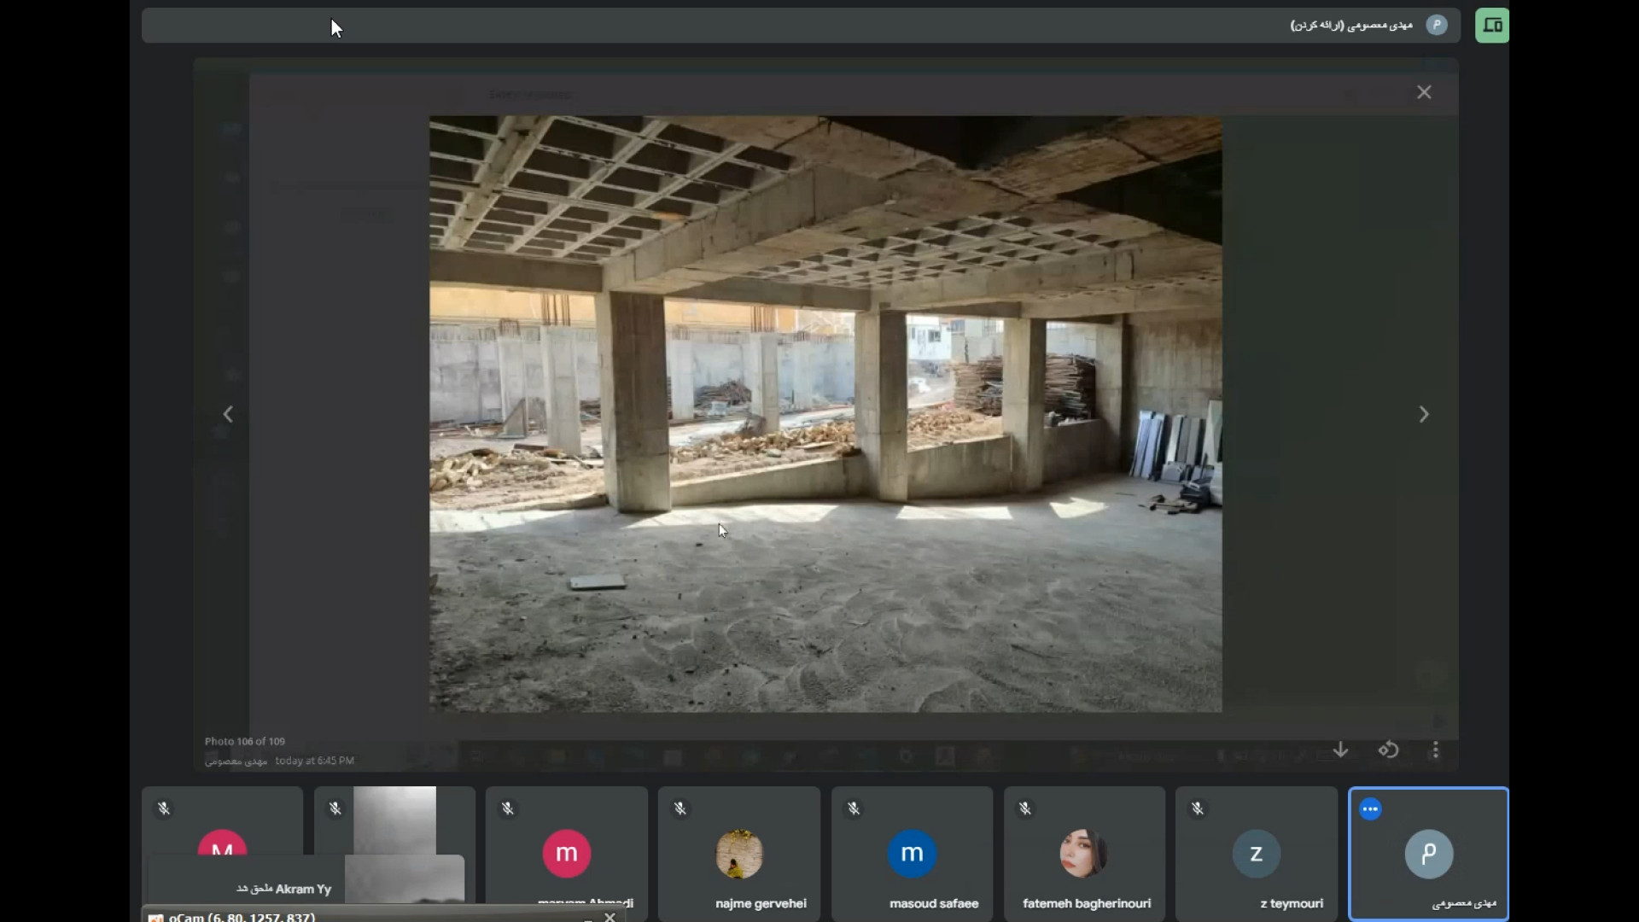Click the presenter name مهدی معصومی (ارائه کردن)
The width and height of the screenshot is (1639, 922).
coord(1351,26)
